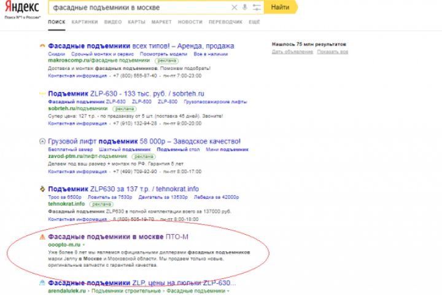442x295 pixels.
Task: Click 'Все в наличии' sitelink
Action: point(211,54)
